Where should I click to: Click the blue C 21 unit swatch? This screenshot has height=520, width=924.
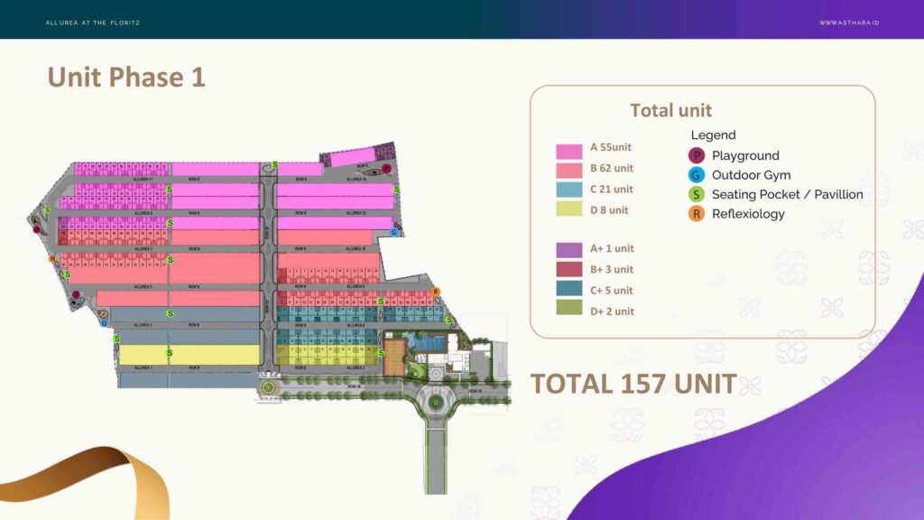point(569,190)
